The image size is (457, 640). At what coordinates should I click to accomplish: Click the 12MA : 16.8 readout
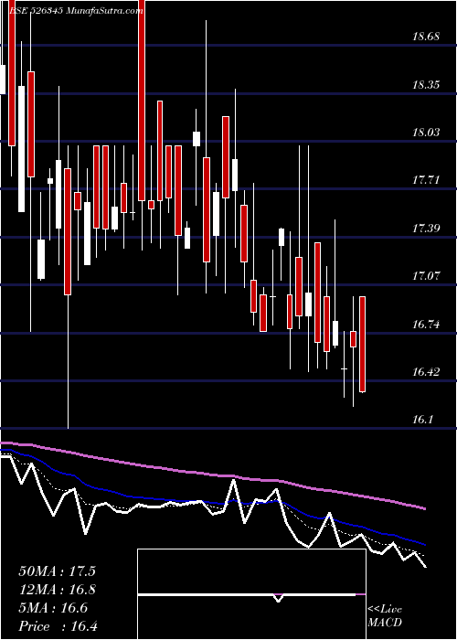coord(57,590)
